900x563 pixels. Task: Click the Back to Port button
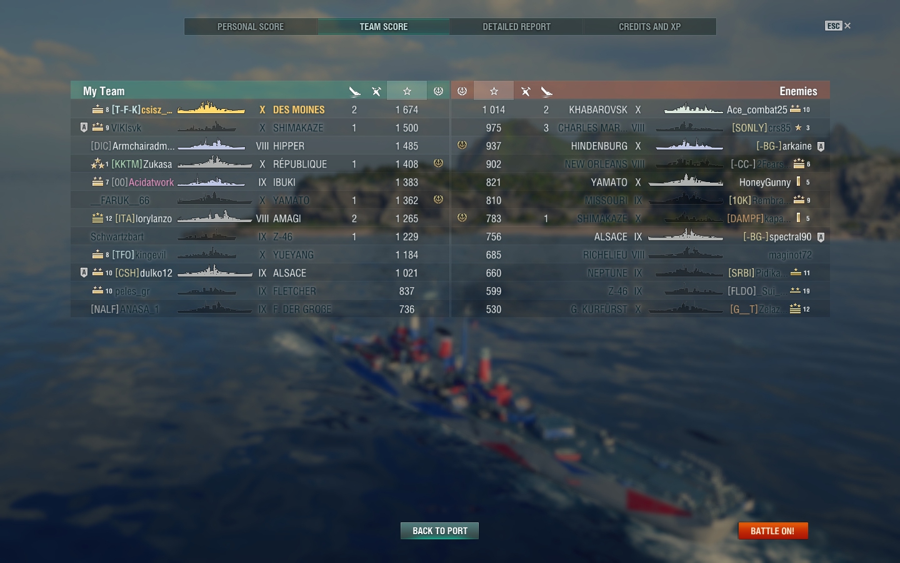pyautogui.click(x=439, y=530)
